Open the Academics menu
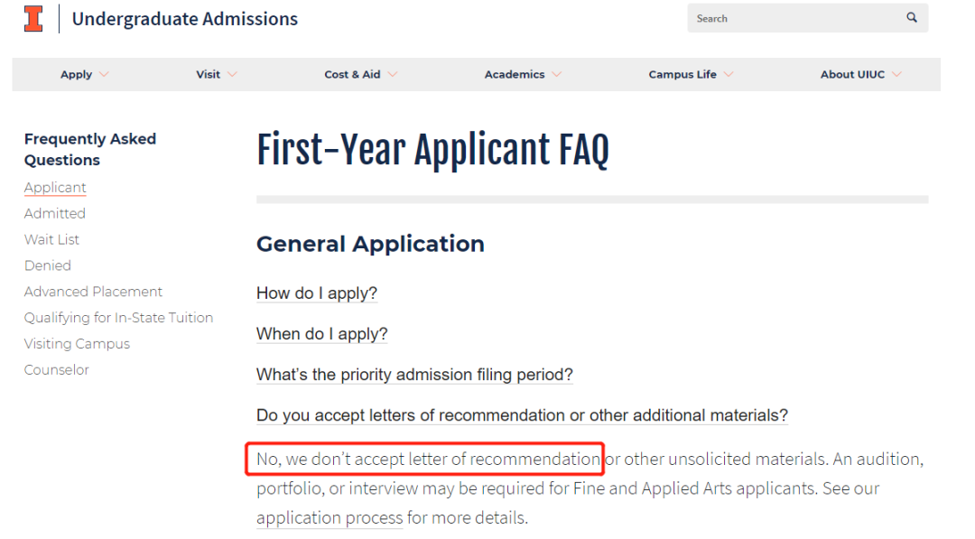This screenshot has height=539, width=975. (x=523, y=75)
